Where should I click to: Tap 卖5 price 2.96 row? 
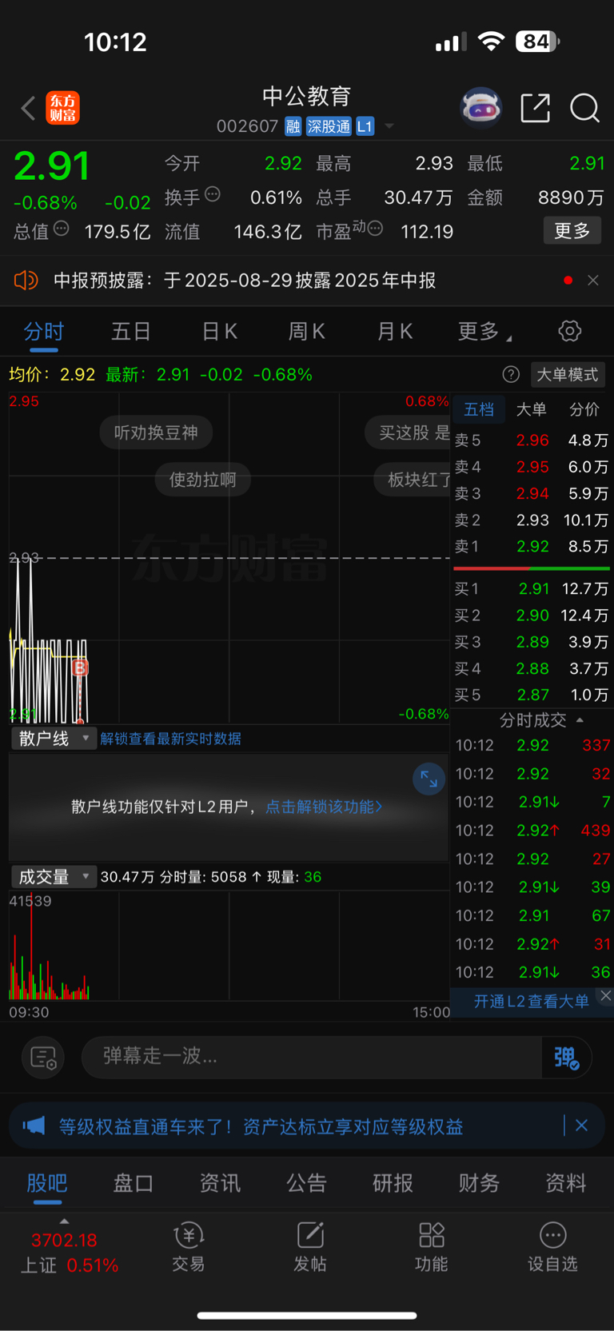coord(532,440)
